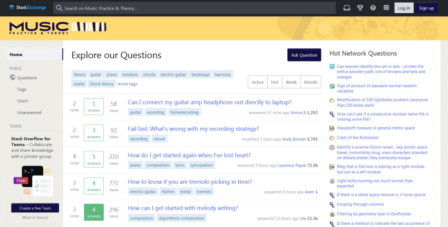Open 'Filtering by geometry type in GeoPandas'
Image resolution: width=448 pixels, height=227 pixels.
tap(374, 214)
